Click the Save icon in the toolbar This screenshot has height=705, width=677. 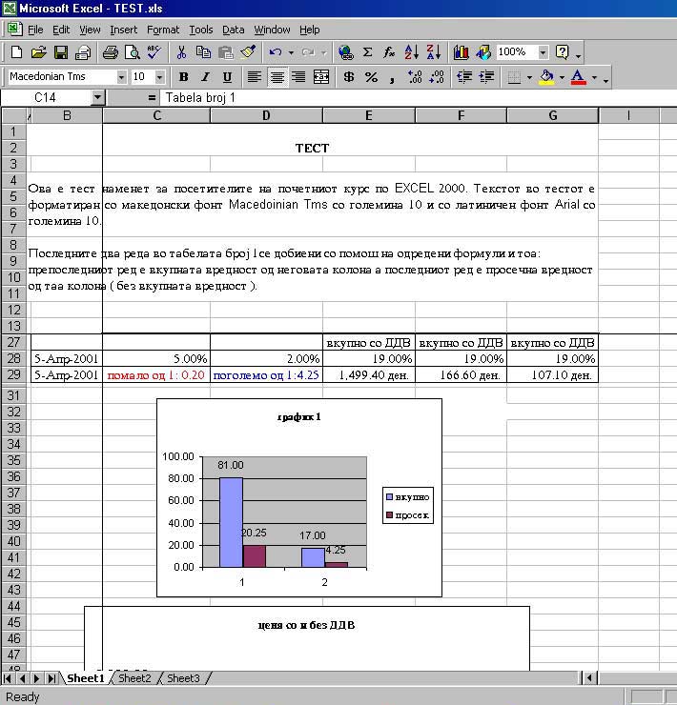(60, 52)
